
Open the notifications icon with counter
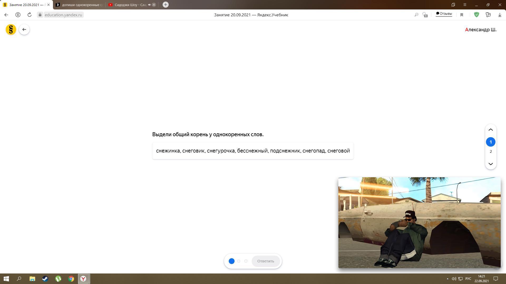pos(425,15)
